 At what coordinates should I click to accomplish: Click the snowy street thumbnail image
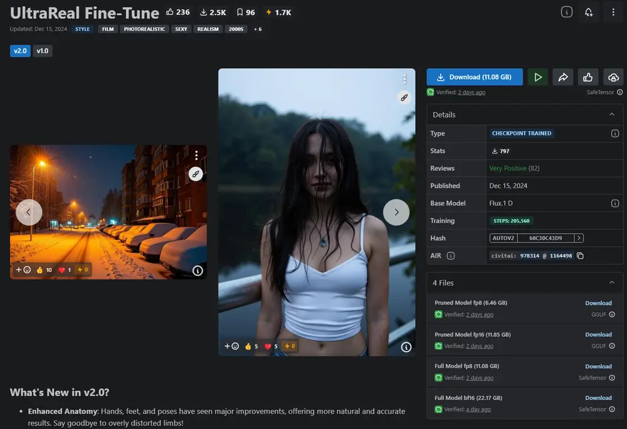pos(108,212)
